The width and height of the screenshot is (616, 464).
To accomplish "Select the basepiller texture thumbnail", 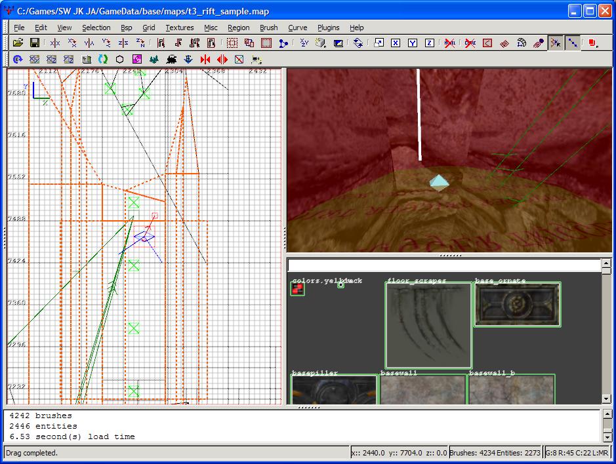I will (x=334, y=389).
